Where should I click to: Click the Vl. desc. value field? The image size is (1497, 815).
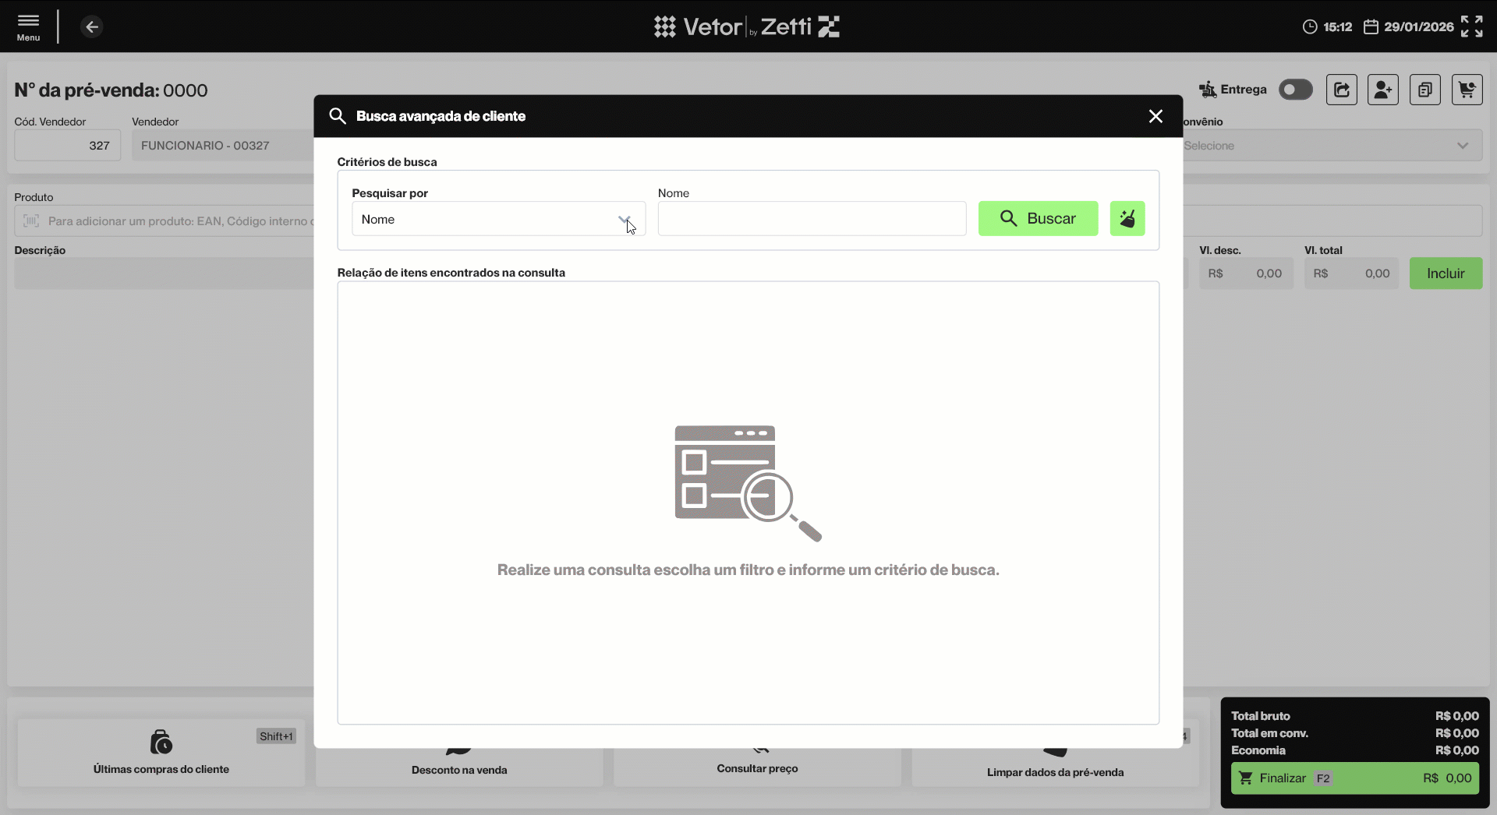(x=1246, y=273)
